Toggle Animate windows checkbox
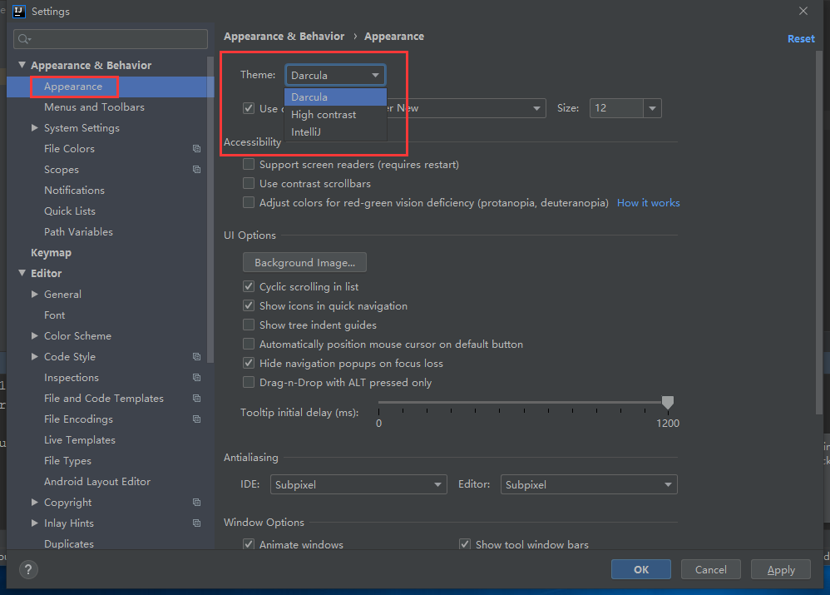Viewport: 830px width, 595px height. click(249, 544)
